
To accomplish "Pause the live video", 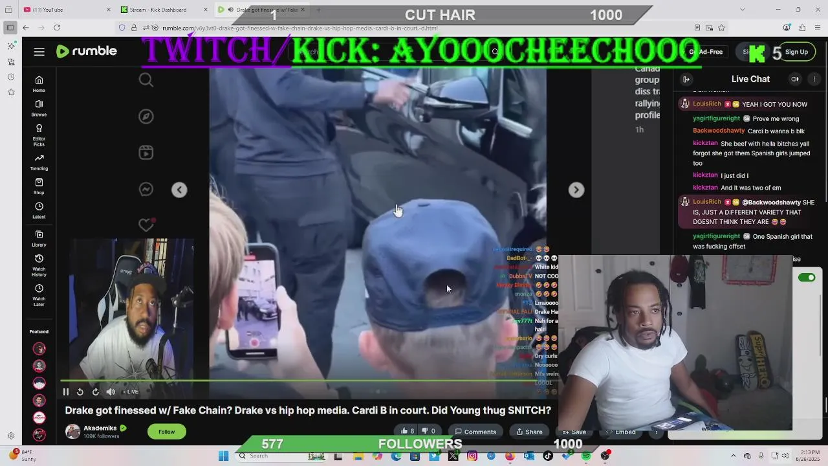I will point(65,392).
